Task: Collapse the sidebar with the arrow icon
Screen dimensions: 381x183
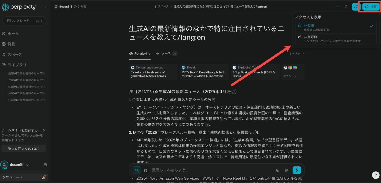Action: point(45,7)
